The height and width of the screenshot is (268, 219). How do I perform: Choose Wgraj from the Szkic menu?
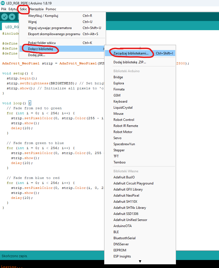[63, 22]
